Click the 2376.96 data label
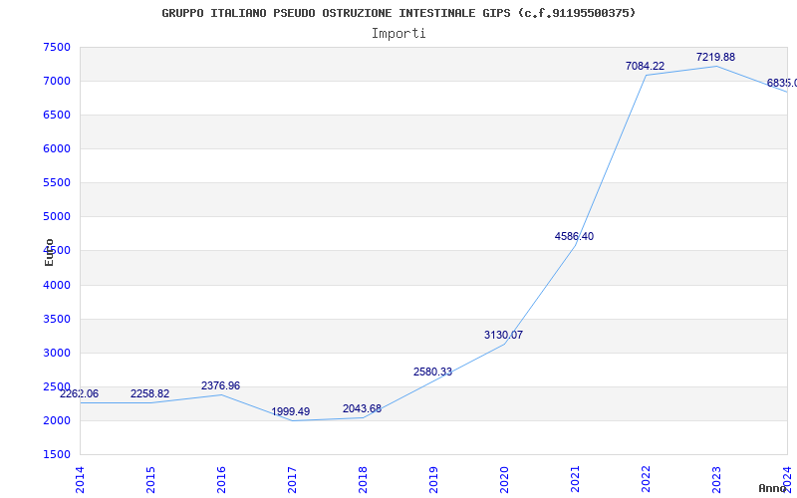The width and height of the screenshot is (797, 498). tap(220, 385)
